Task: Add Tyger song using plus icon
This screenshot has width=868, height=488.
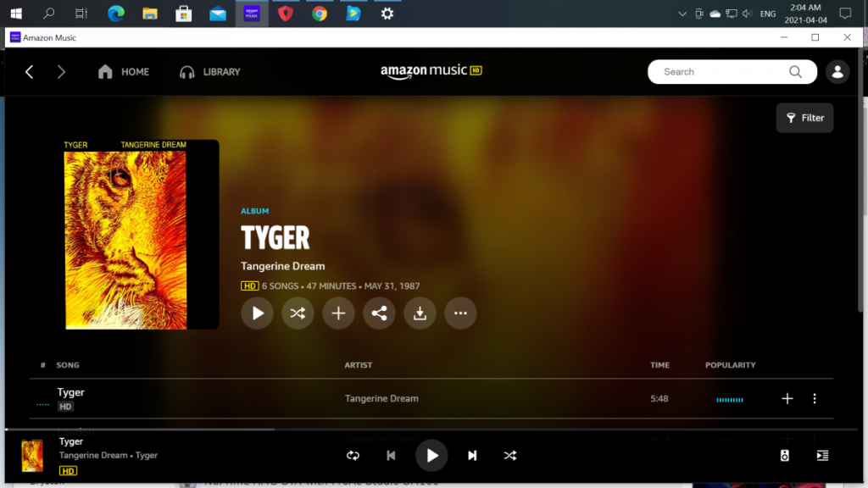Action: tap(787, 398)
